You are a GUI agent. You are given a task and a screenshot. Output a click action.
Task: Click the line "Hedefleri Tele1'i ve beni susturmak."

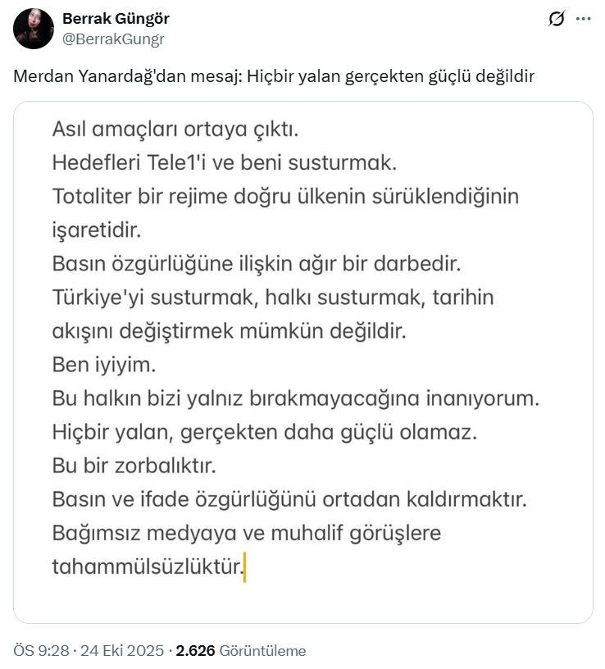tap(224, 162)
